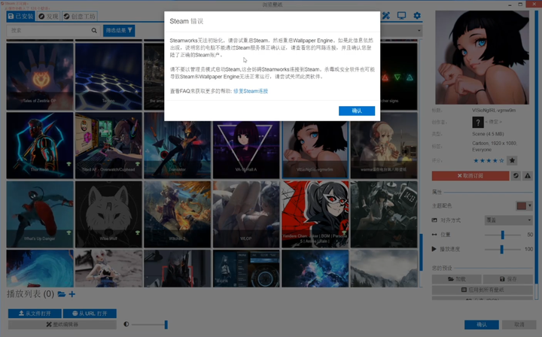
Task: Select the VA-11 Hall-A wallpaper
Action: 246,149
